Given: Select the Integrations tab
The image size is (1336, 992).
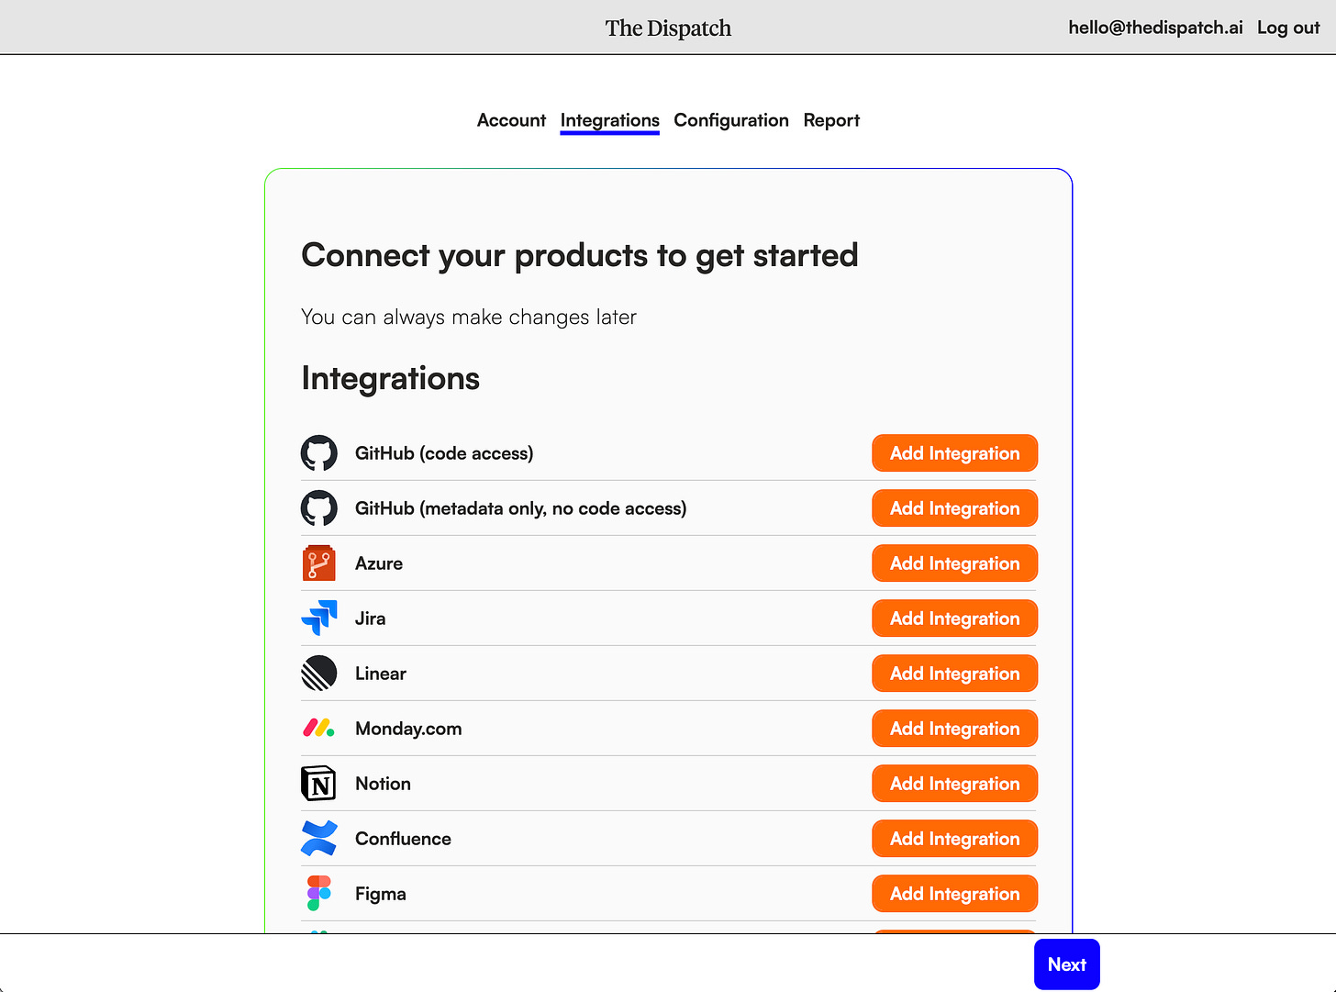Looking at the screenshot, I should (x=610, y=120).
